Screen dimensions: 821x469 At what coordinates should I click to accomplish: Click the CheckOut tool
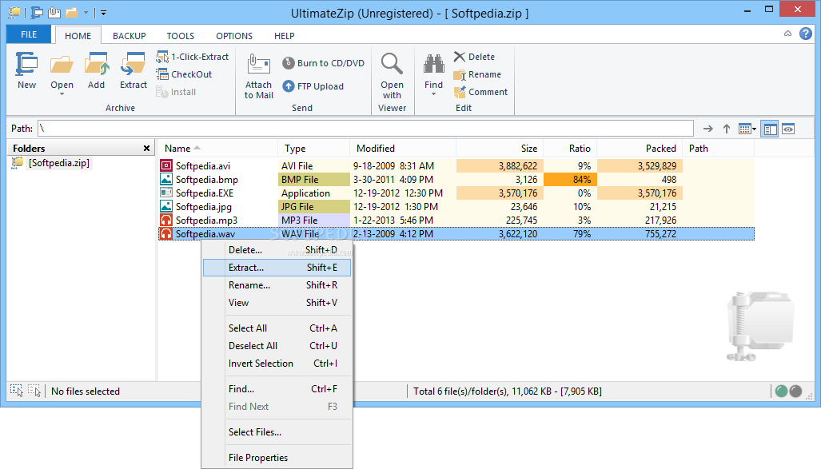click(184, 74)
